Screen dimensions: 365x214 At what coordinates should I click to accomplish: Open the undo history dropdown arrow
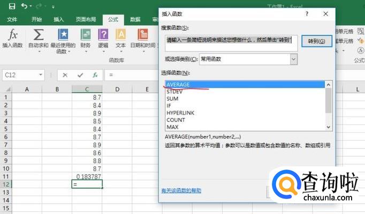click(31, 6)
